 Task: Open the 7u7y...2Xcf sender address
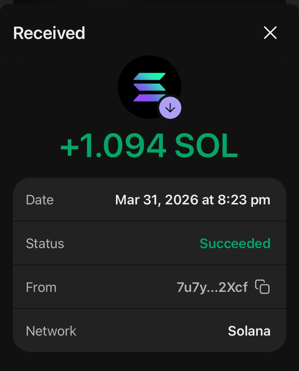212,287
